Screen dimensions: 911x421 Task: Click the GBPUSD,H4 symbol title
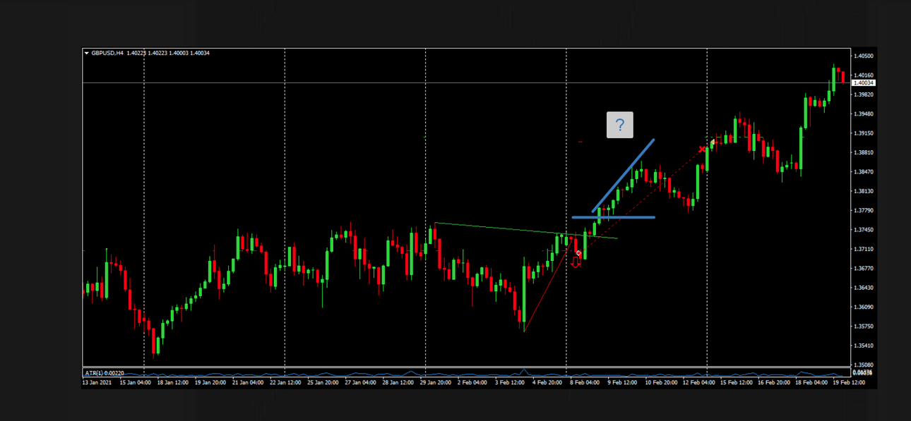coord(107,53)
